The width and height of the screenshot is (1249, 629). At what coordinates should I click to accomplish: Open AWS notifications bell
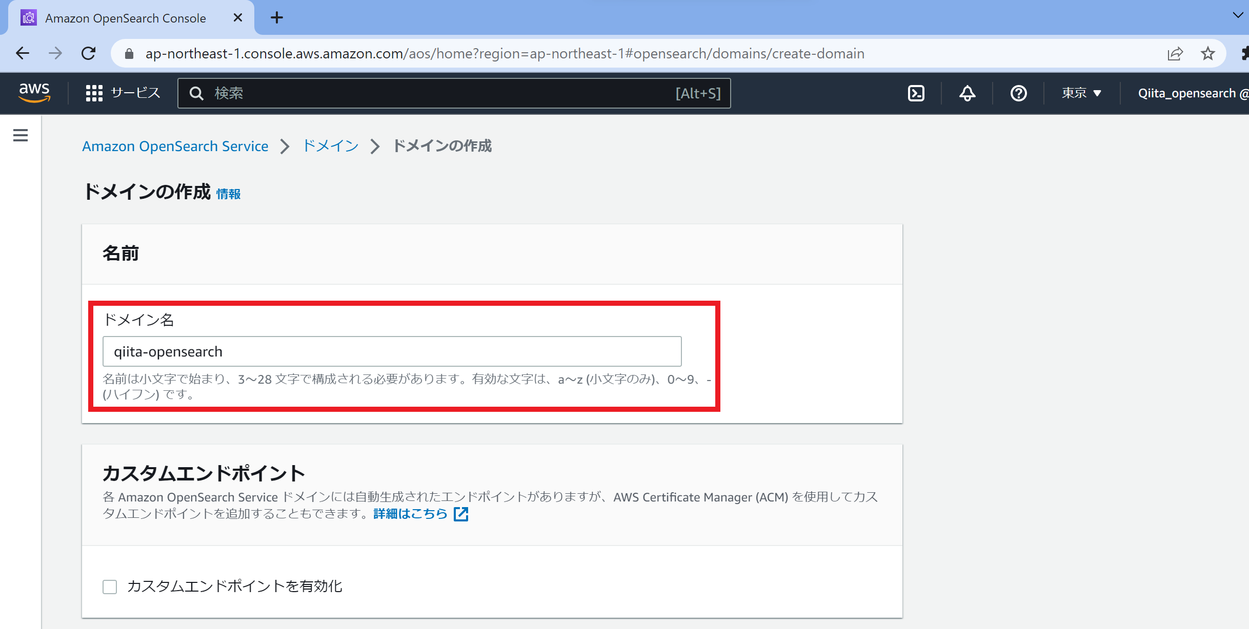click(x=967, y=93)
